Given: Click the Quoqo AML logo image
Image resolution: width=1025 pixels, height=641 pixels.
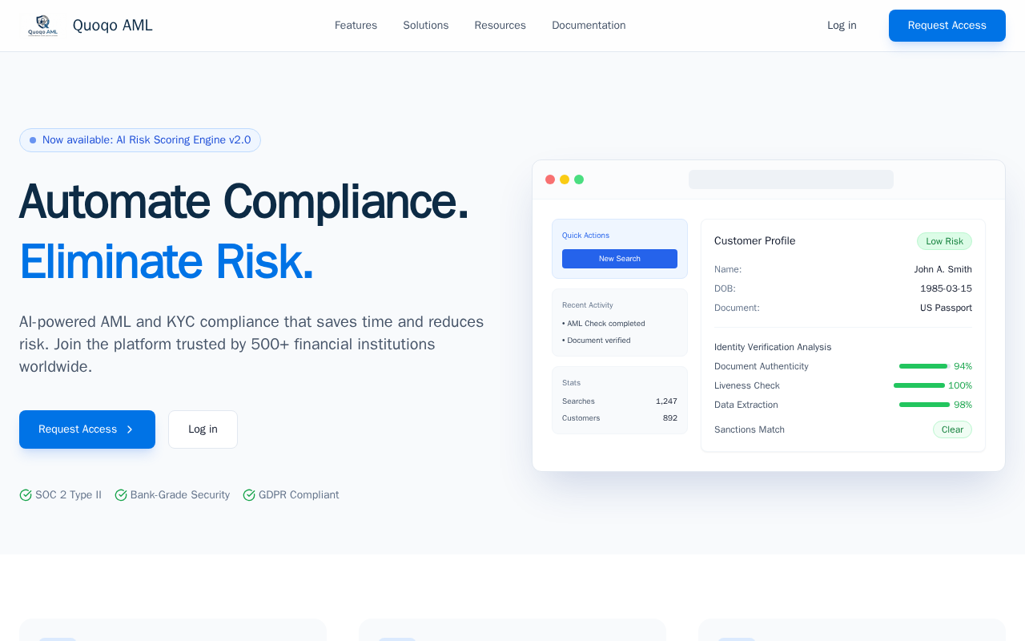Looking at the screenshot, I should [42, 26].
